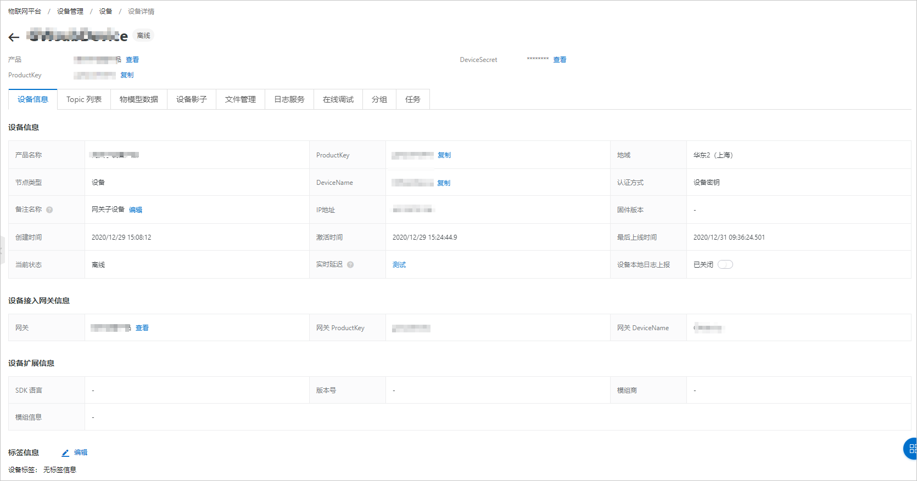Open the 分组 tab
Viewport: 917px width, 481px height.
[379, 99]
